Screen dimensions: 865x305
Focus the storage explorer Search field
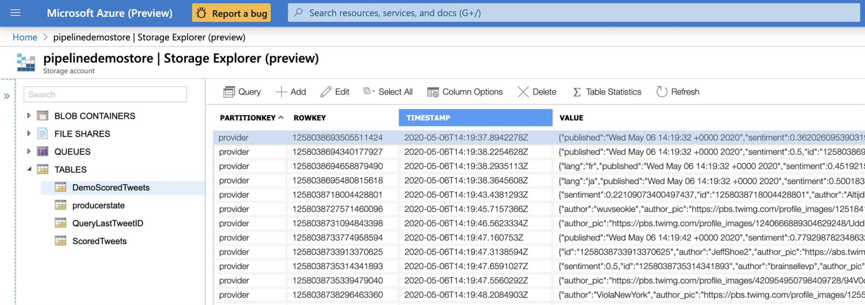click(105, 94)
